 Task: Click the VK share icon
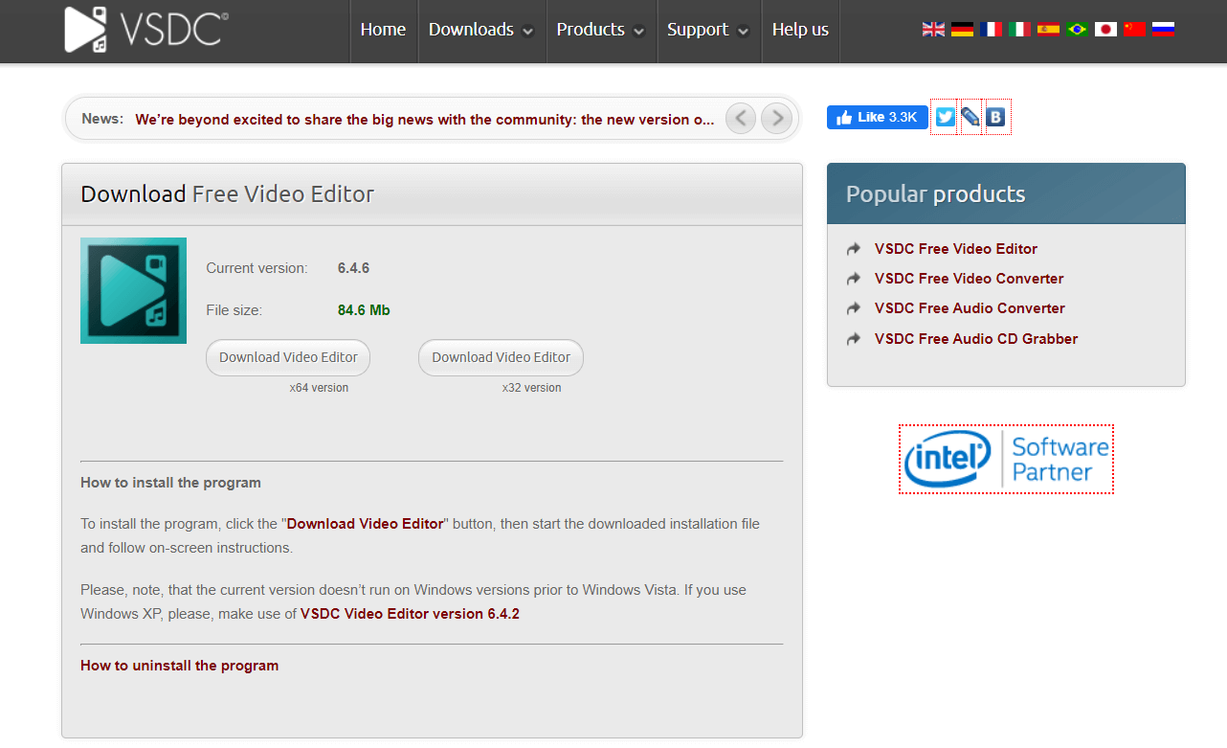pyautogui.click(x=995, y=116)
